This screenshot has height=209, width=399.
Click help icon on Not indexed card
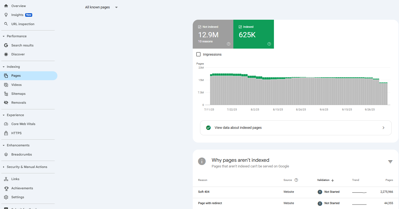pyautogui.click(x=228, y=44)
